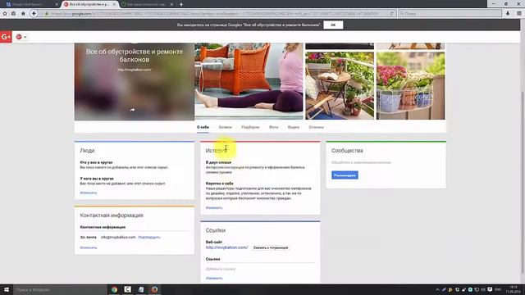Select the 'Подборки' profile tab
Screen dimensions: 525x295
250,127
